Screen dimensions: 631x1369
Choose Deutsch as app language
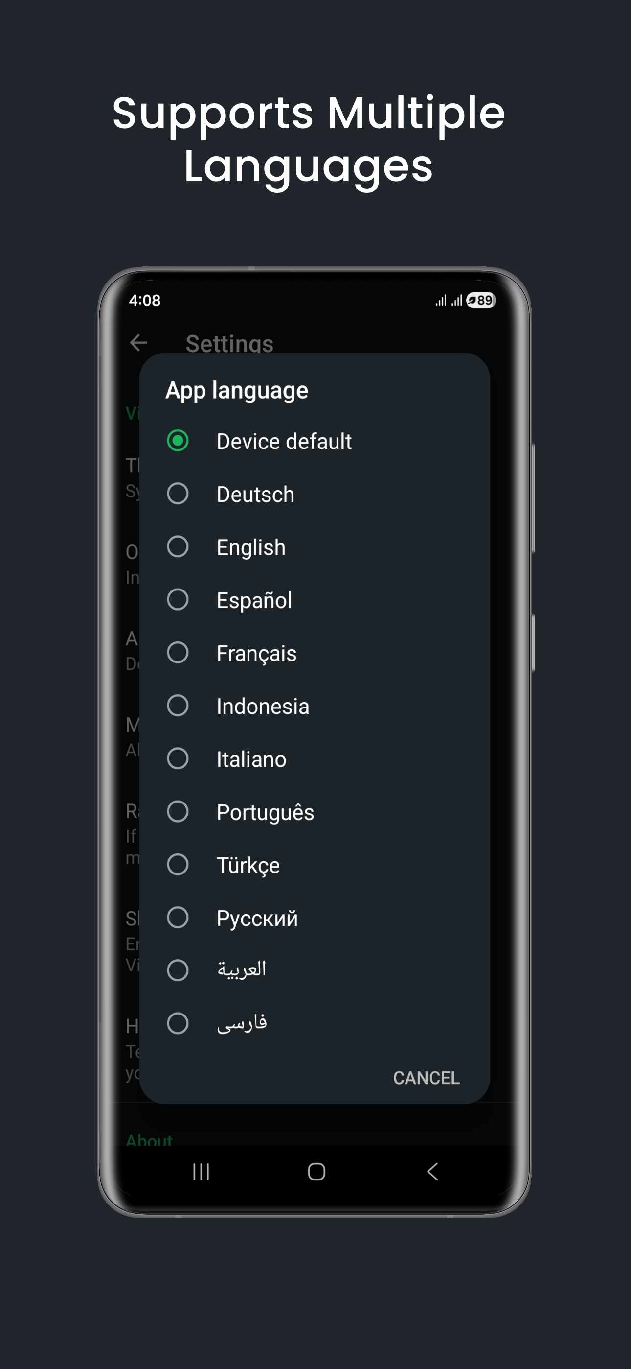[x=178, y=494]
